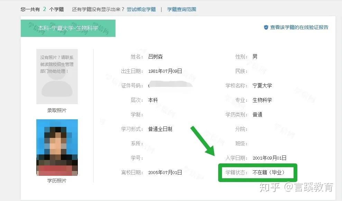Click the leaving date 2005年07月01日
Screen dimensions: 342x201
click(165, 172)
